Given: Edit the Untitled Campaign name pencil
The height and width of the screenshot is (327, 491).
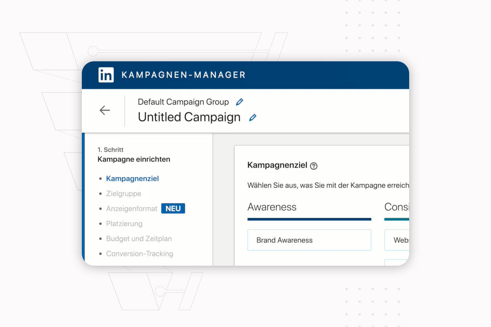Looking at the screenshot, I should coord(253,118).
